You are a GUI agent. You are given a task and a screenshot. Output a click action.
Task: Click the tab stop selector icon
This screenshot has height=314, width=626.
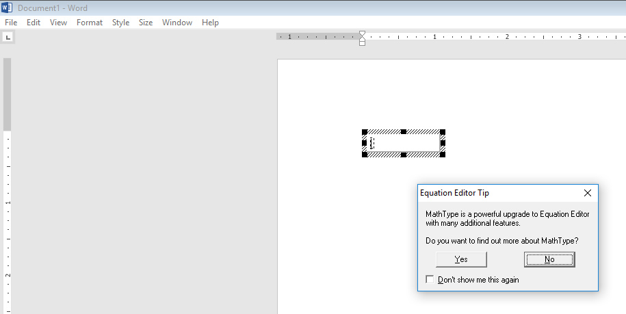pos(8,38)
